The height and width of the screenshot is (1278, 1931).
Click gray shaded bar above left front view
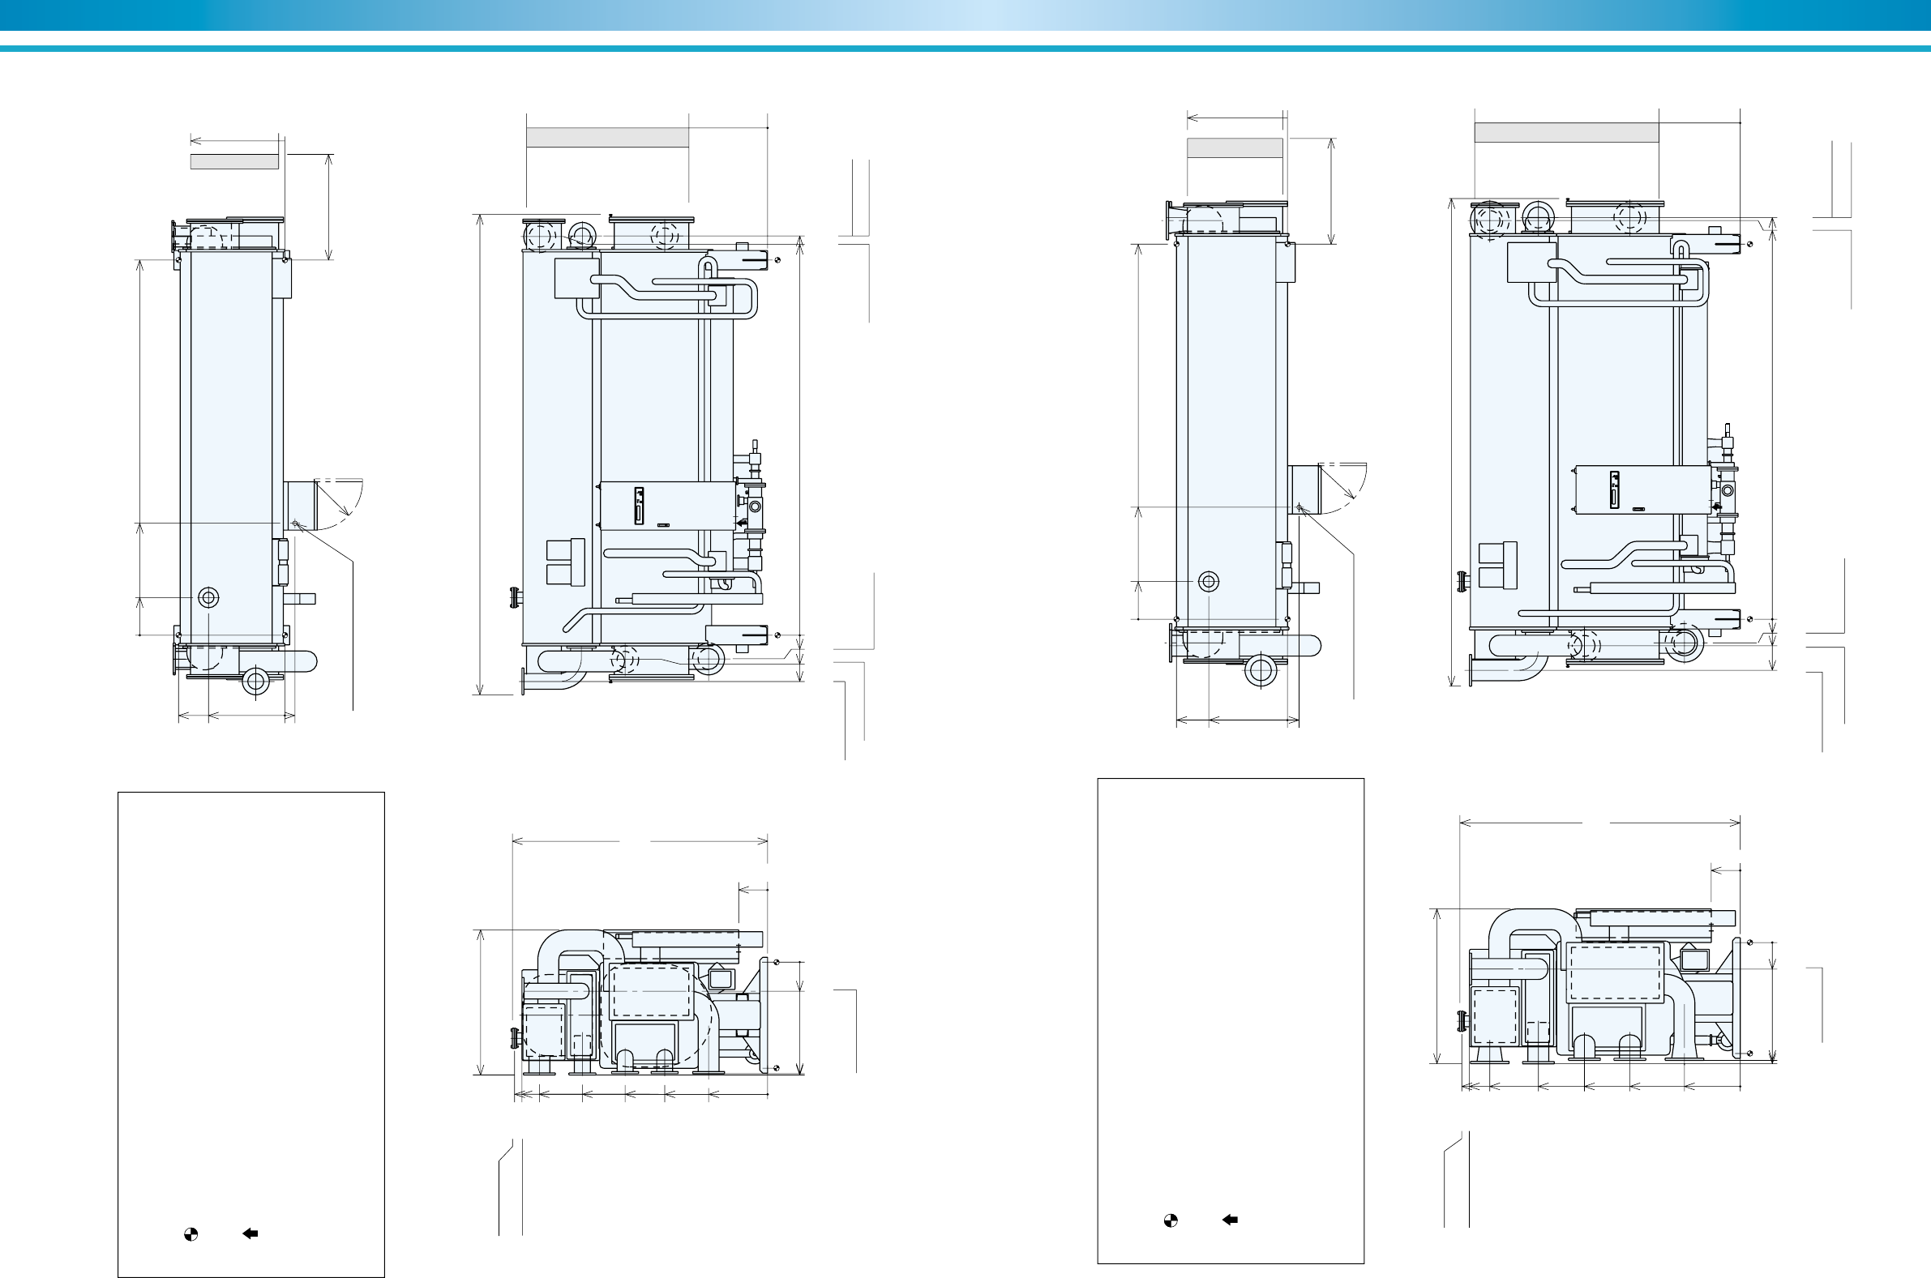(607, 137)
